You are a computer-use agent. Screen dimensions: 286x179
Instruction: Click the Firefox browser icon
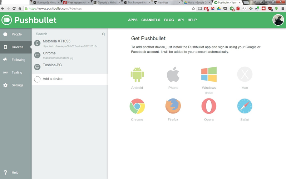pyautogui.click(x=173, y=106)
